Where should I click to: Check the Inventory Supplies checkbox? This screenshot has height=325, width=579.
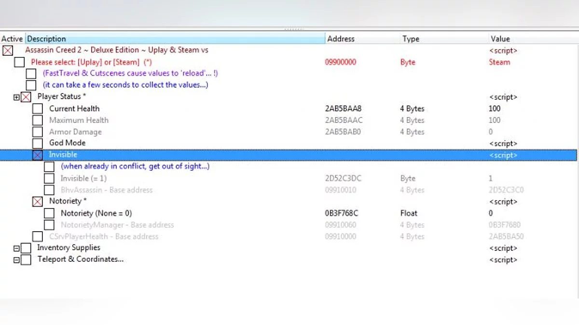pos(26,248)
